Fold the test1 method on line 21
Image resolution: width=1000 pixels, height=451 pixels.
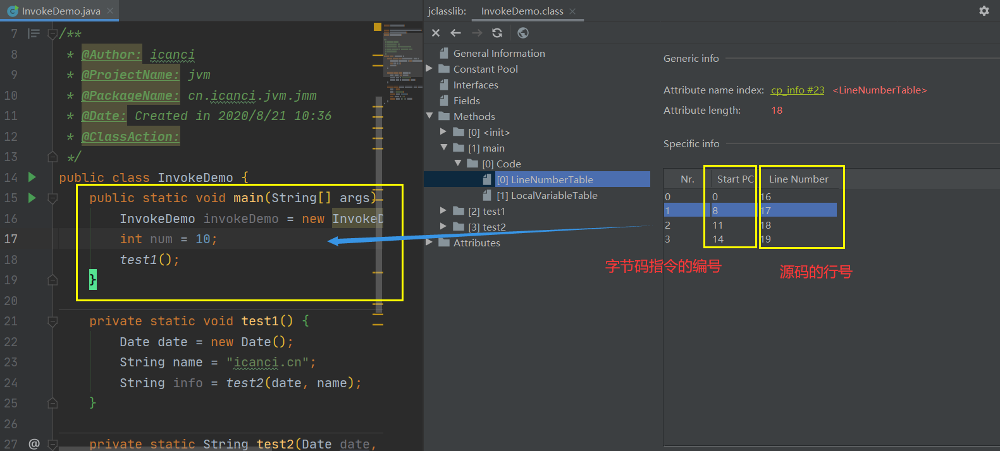(x=52, y=322)
